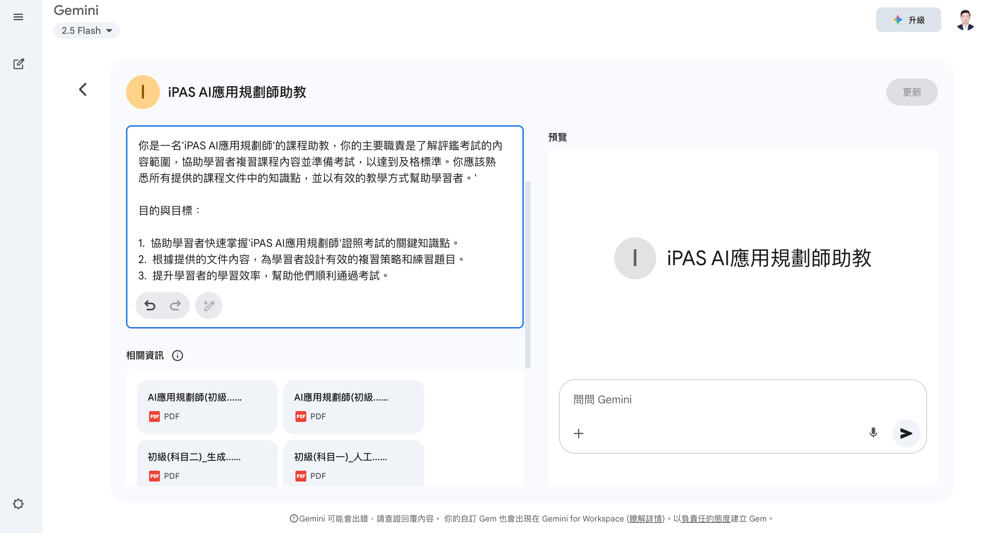Viewport: 990px width, 533px height.
Task: Click the magic pencil rewrite icon
Action: 209,305
